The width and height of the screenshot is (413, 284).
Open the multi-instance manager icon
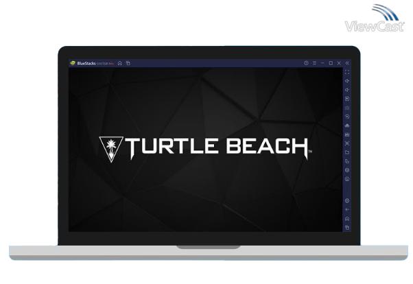(x=347, y=161)
